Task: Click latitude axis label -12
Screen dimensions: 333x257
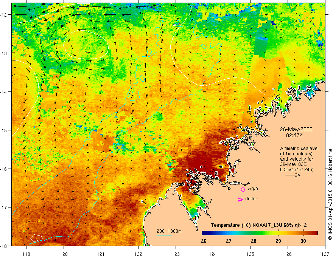Action: click(x=4, y=15)
